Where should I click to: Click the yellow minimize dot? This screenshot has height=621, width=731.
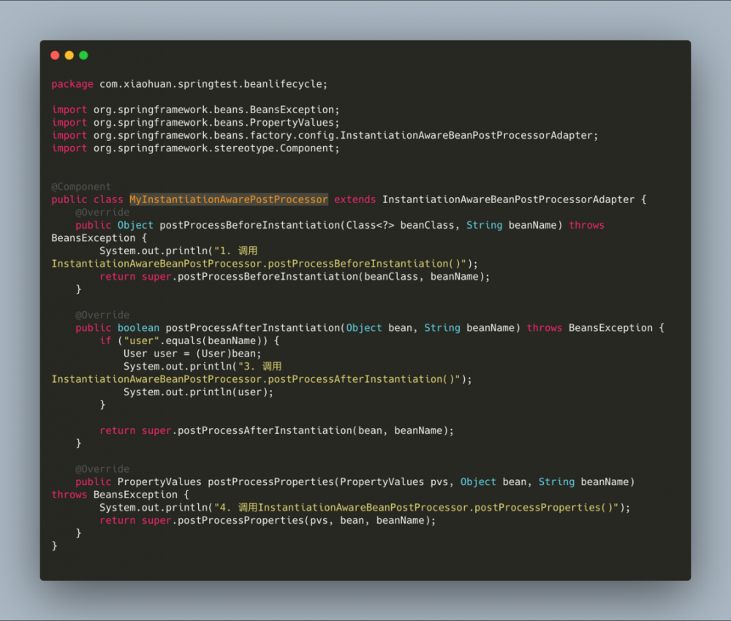69,56
